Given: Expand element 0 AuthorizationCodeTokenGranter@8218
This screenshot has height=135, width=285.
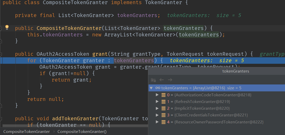Looking at the screenshot, I should click(157, 95).
